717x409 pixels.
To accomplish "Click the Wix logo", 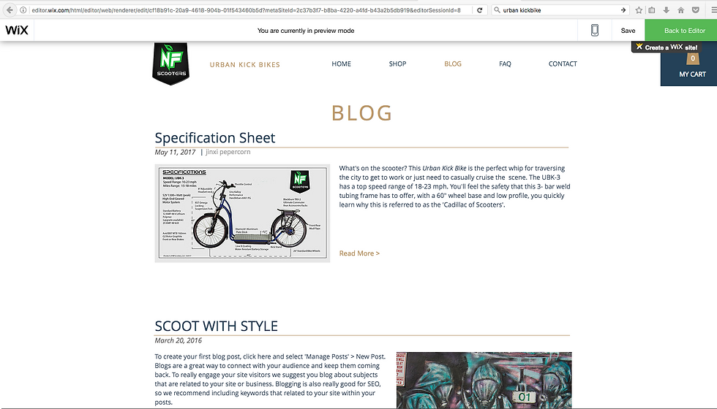I will [17, 30].
